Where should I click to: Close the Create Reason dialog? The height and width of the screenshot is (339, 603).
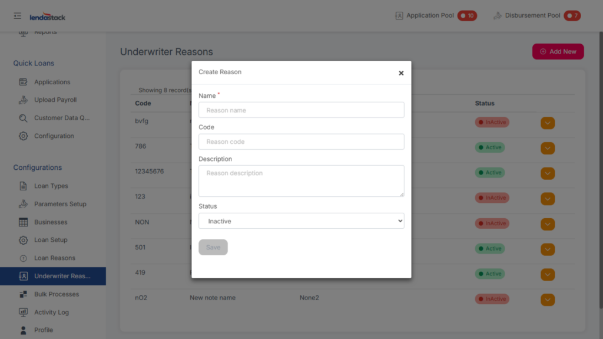(401, 73)
